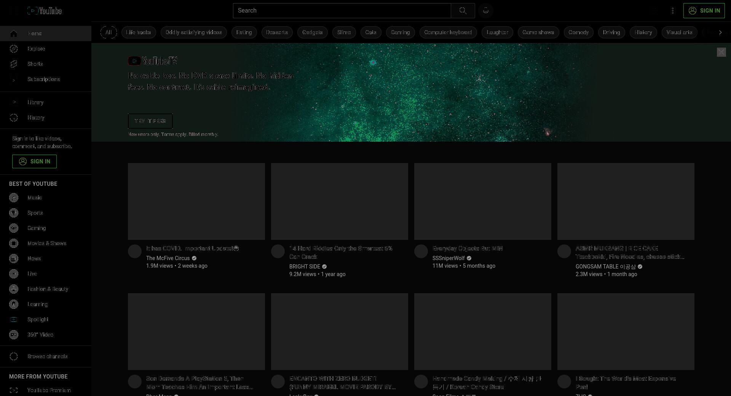Open Fashion & Beauty icon
The width and height of the screenshot is (731, 396).
point(14,289)
